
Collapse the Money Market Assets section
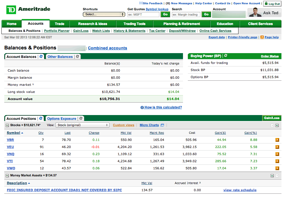click(x=7, y=176)
